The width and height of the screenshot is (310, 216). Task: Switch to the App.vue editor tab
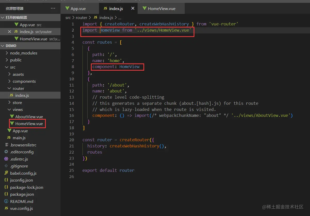coord(80,8)
